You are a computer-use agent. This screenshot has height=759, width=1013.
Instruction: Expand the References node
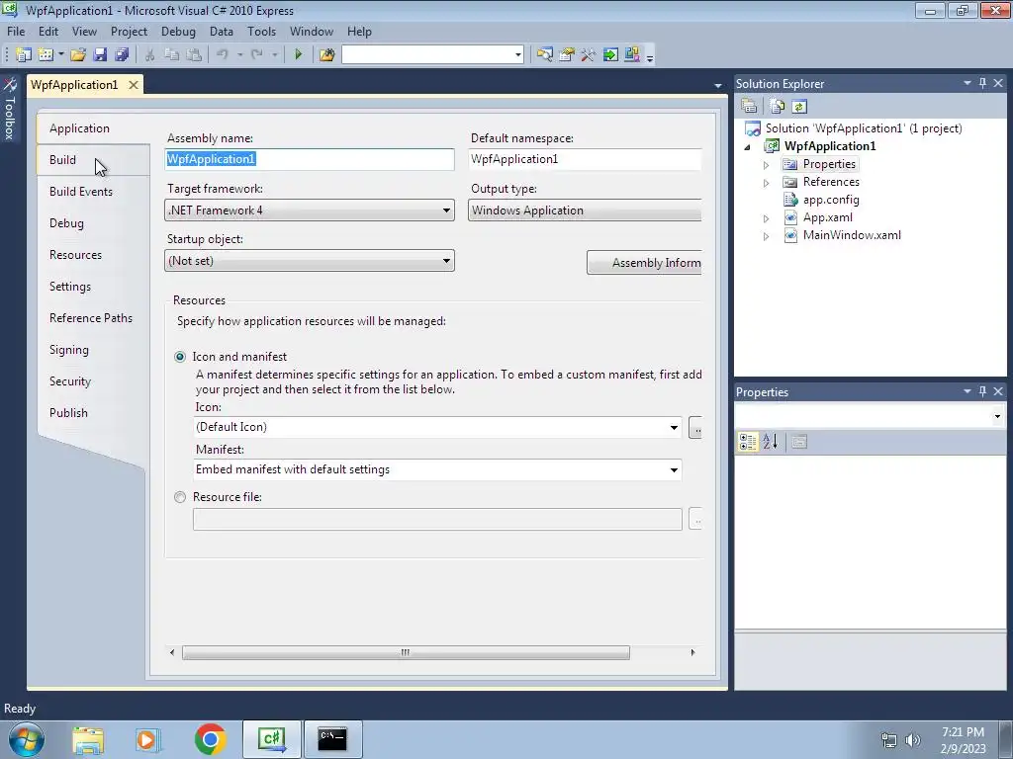(x=767, y=183)
